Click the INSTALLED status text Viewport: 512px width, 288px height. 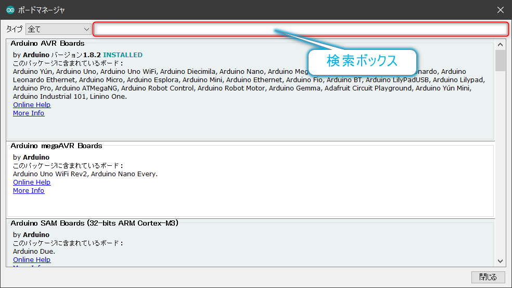click(123, 55)
